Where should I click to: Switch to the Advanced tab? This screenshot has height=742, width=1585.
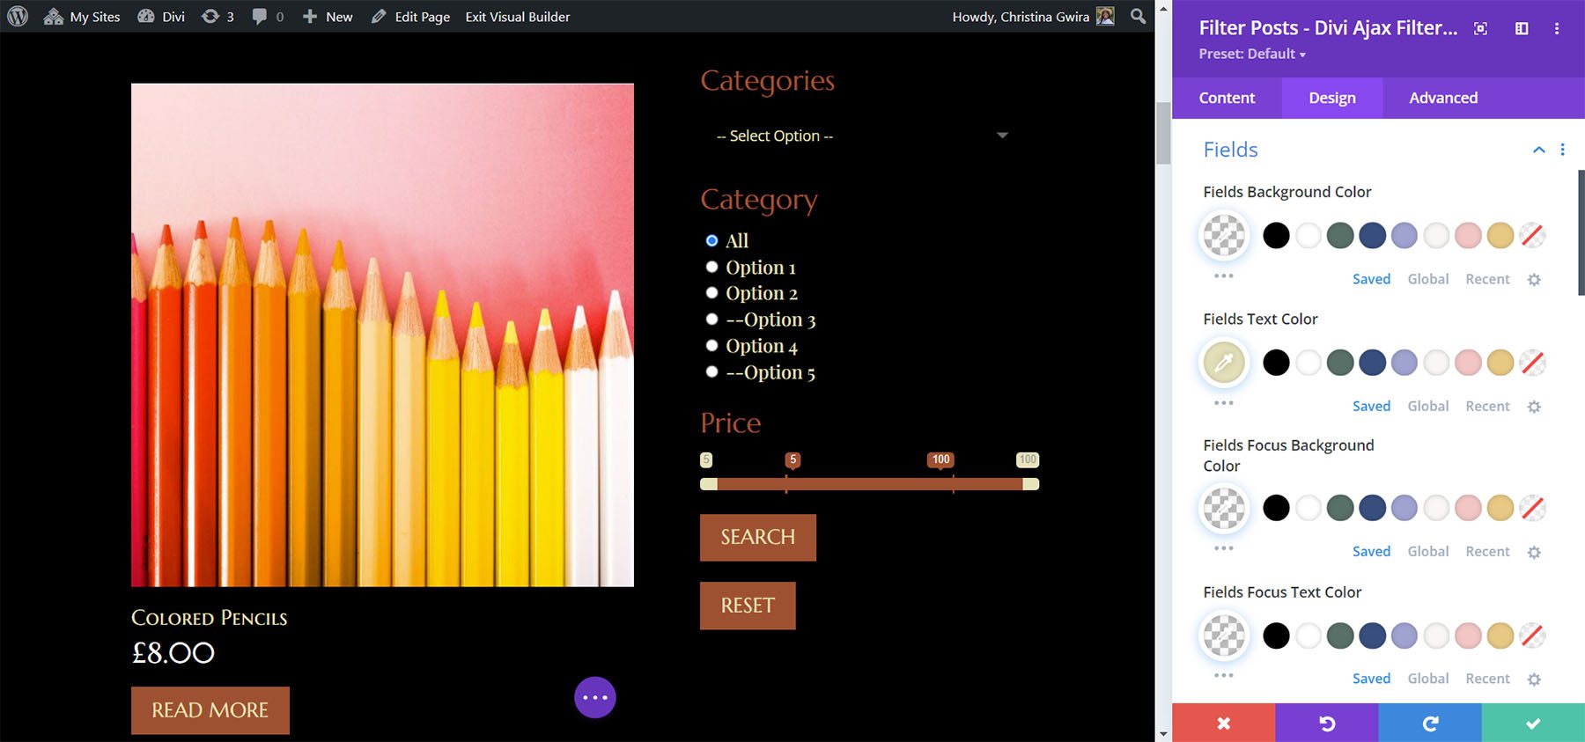[1442, 98]
